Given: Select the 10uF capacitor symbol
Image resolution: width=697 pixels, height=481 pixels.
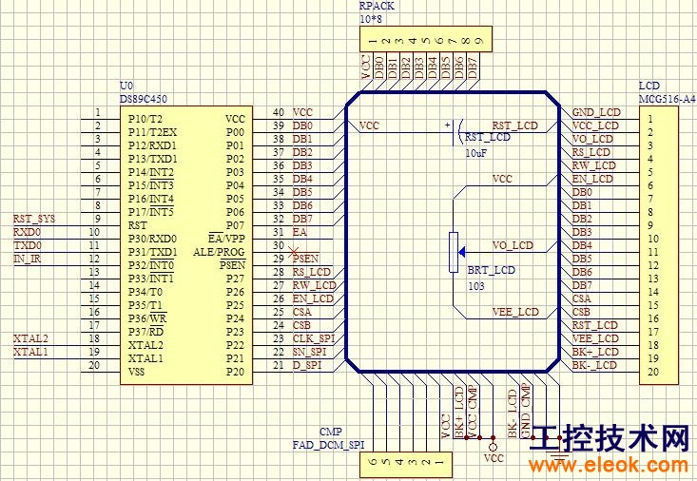Looking at the screenshot, I should point(456,132).
